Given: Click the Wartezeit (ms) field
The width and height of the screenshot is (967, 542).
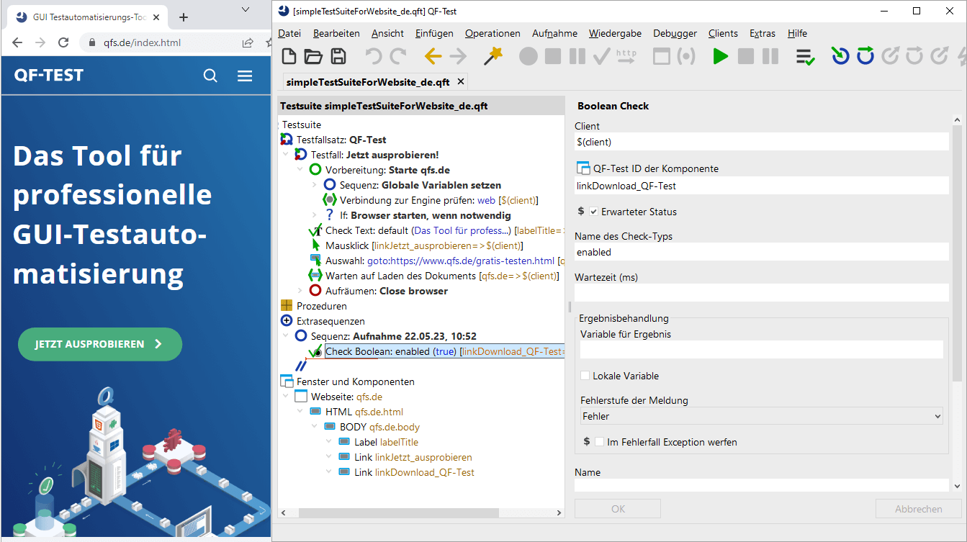Looking at the screenshot, I should [x=762, y=292].
